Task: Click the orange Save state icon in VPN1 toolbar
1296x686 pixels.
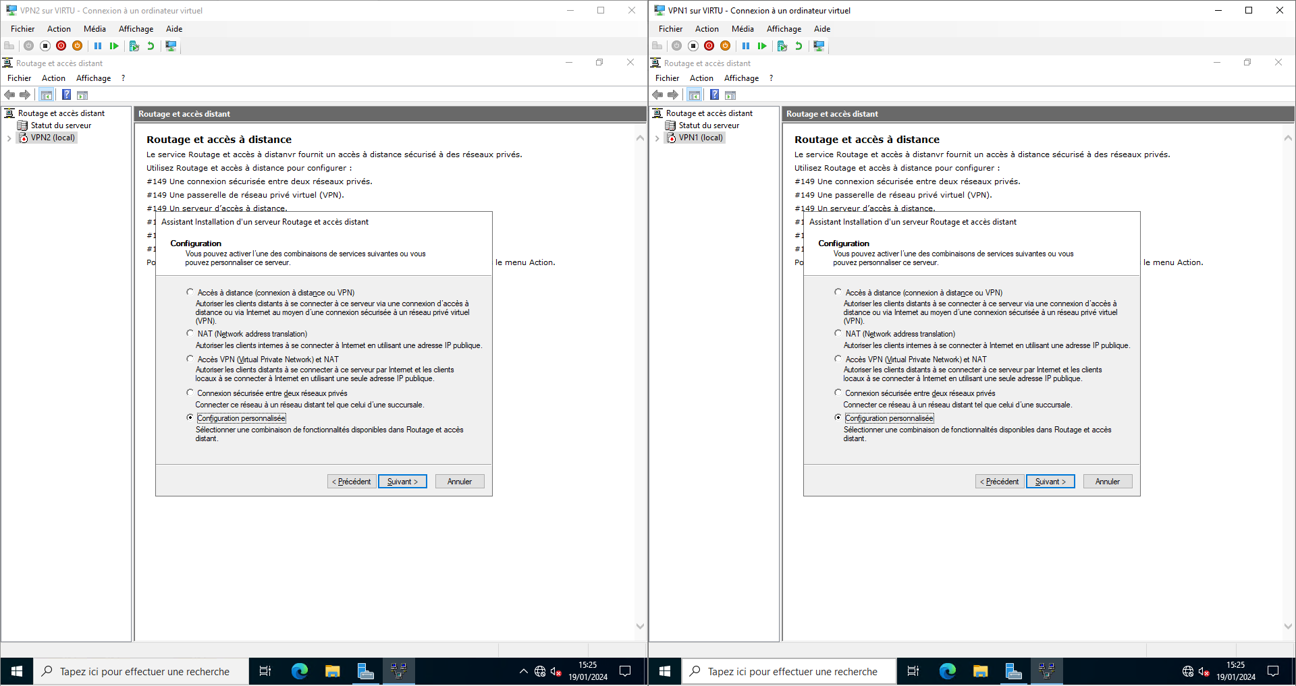Action: point(725,46)
